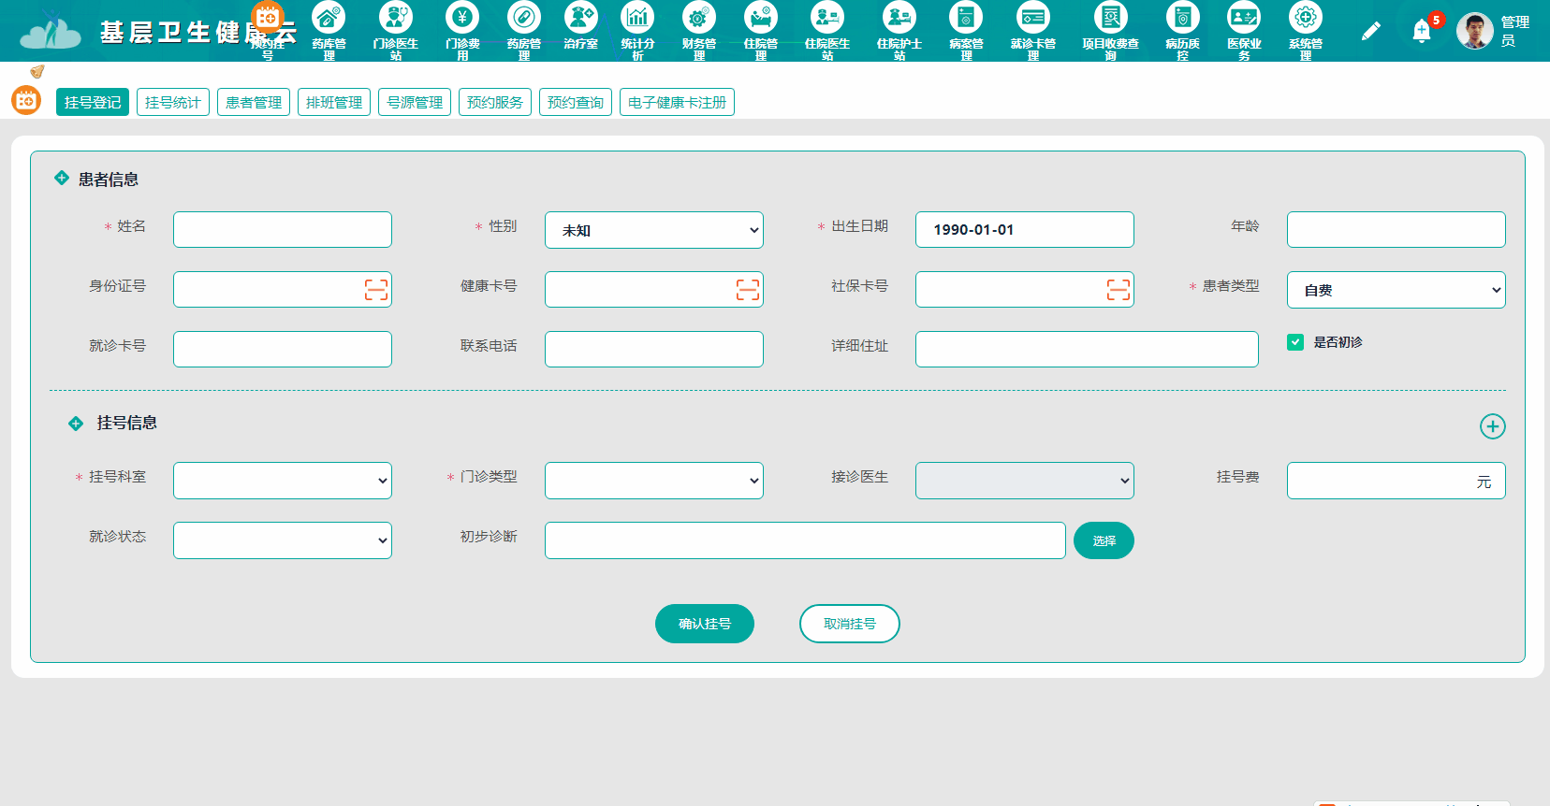Open the 接诊医生 dropdown

click(x=1025, y=481)
